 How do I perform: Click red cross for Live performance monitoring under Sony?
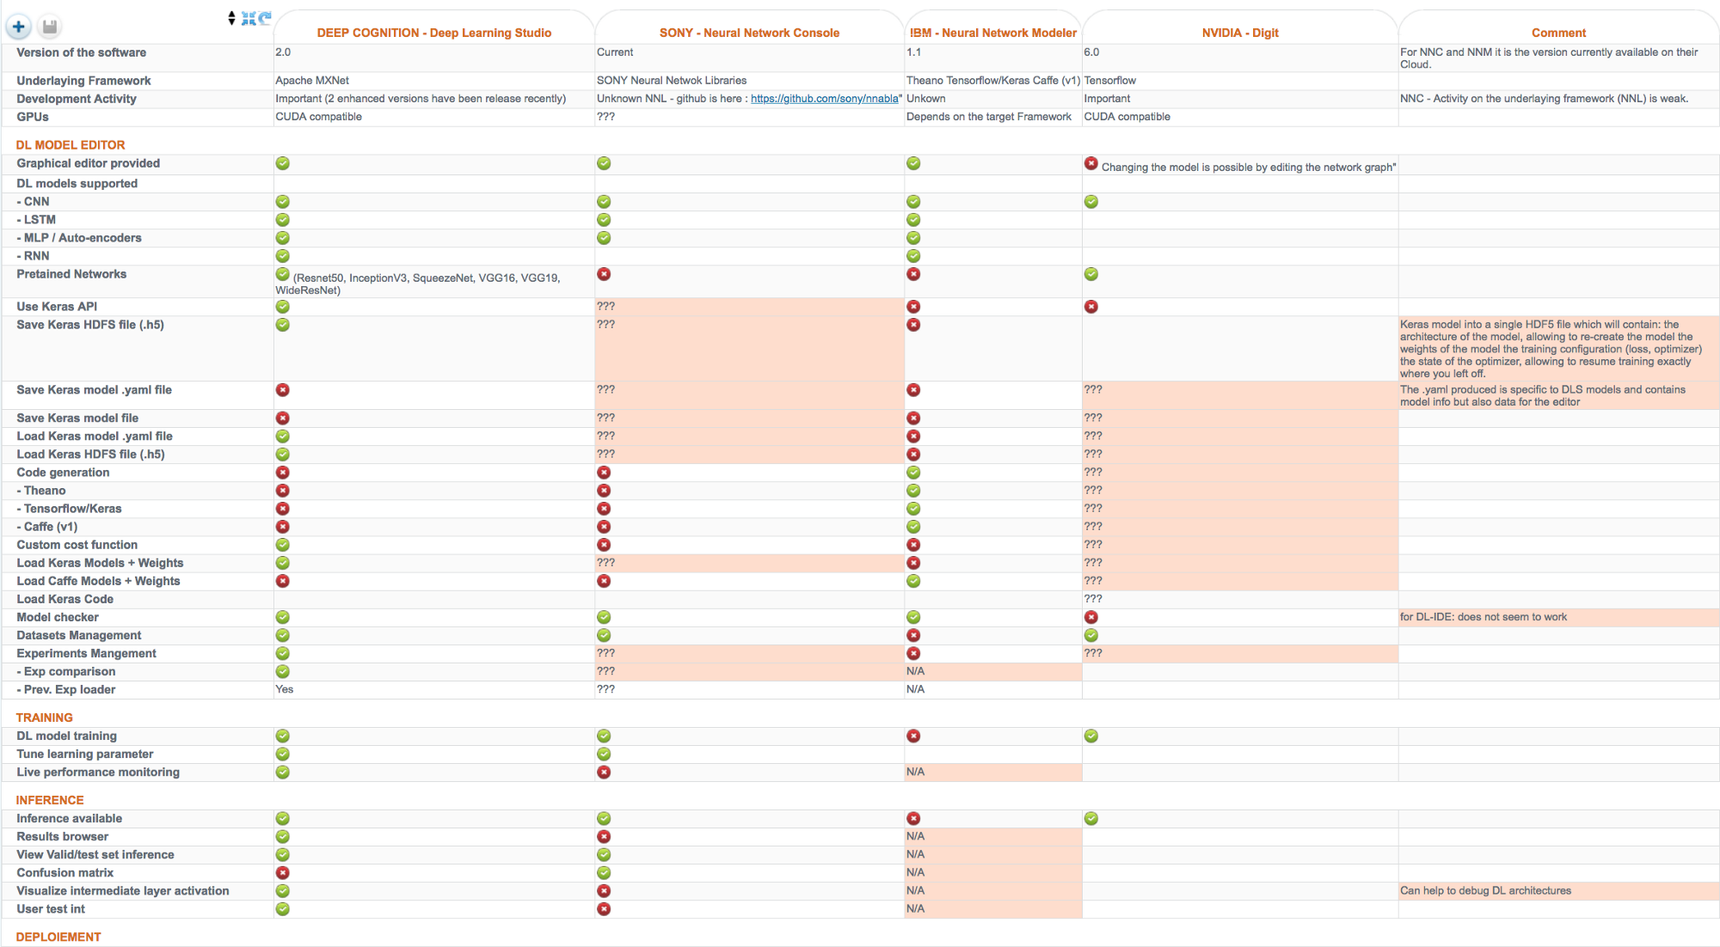[x=604, y=773]
